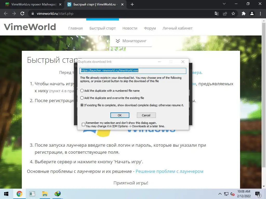The width and height of the screenshot is (266, 199).
Task: Select add duplicate with numbered file name
Action: click(x=82, y=91)
